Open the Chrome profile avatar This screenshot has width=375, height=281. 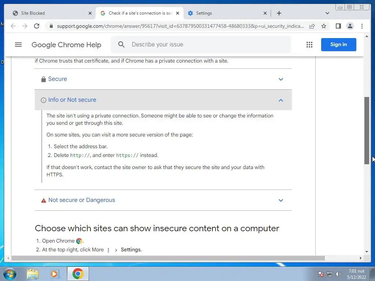[350, 26]
